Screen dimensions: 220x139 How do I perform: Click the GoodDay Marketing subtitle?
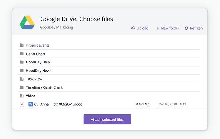[56, 27]
